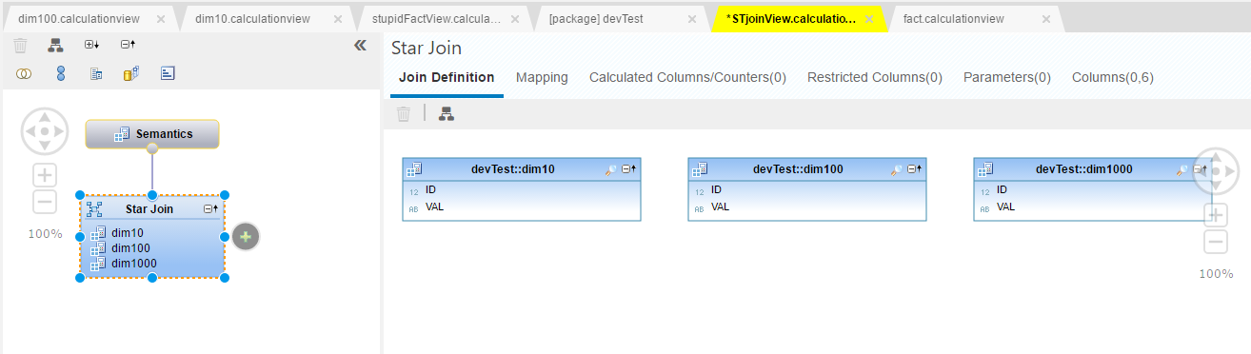The height and width of the screenshot is (354, 1251).
Task: Switch to Restricted Columns(0) tab
Action: 875,78
